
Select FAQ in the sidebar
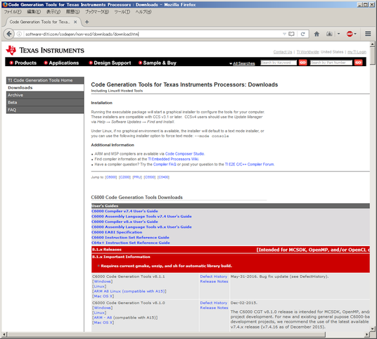pyautogui.click(x=45, y=110)
